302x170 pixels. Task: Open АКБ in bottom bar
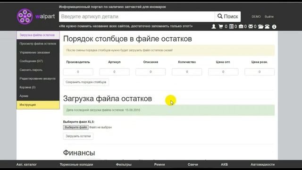click(x=225, y=165)
